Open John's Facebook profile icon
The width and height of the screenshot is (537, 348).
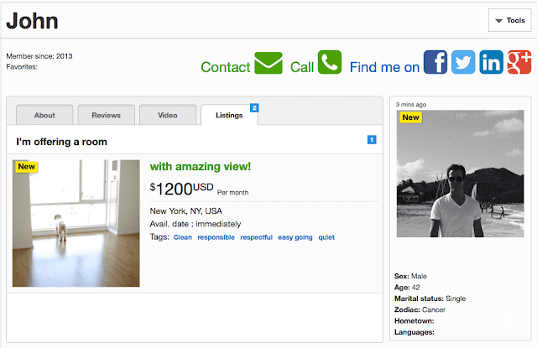point(435,63)
